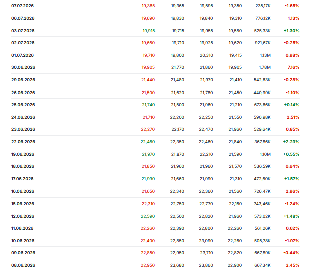The height and width of the screenshot is (273, 310).
Task: Select the 19.06.2026 date cell
Action: pos(23,154)
